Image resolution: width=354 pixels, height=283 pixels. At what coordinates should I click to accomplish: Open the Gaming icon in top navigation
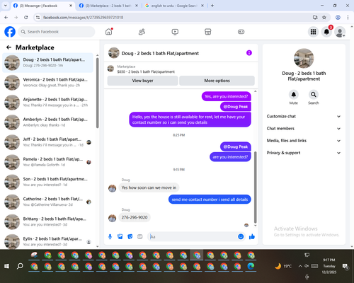(241, 32)
